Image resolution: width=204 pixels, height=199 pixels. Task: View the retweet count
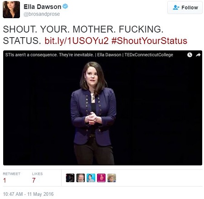5,180
